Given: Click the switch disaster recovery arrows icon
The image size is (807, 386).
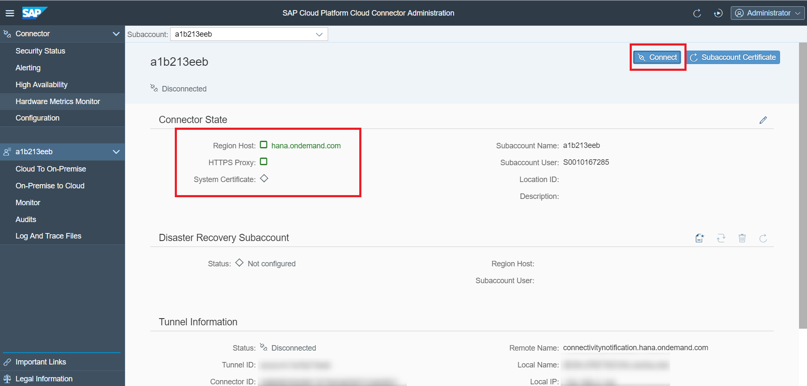Looking at the screenshot, I should coord(721,238).
